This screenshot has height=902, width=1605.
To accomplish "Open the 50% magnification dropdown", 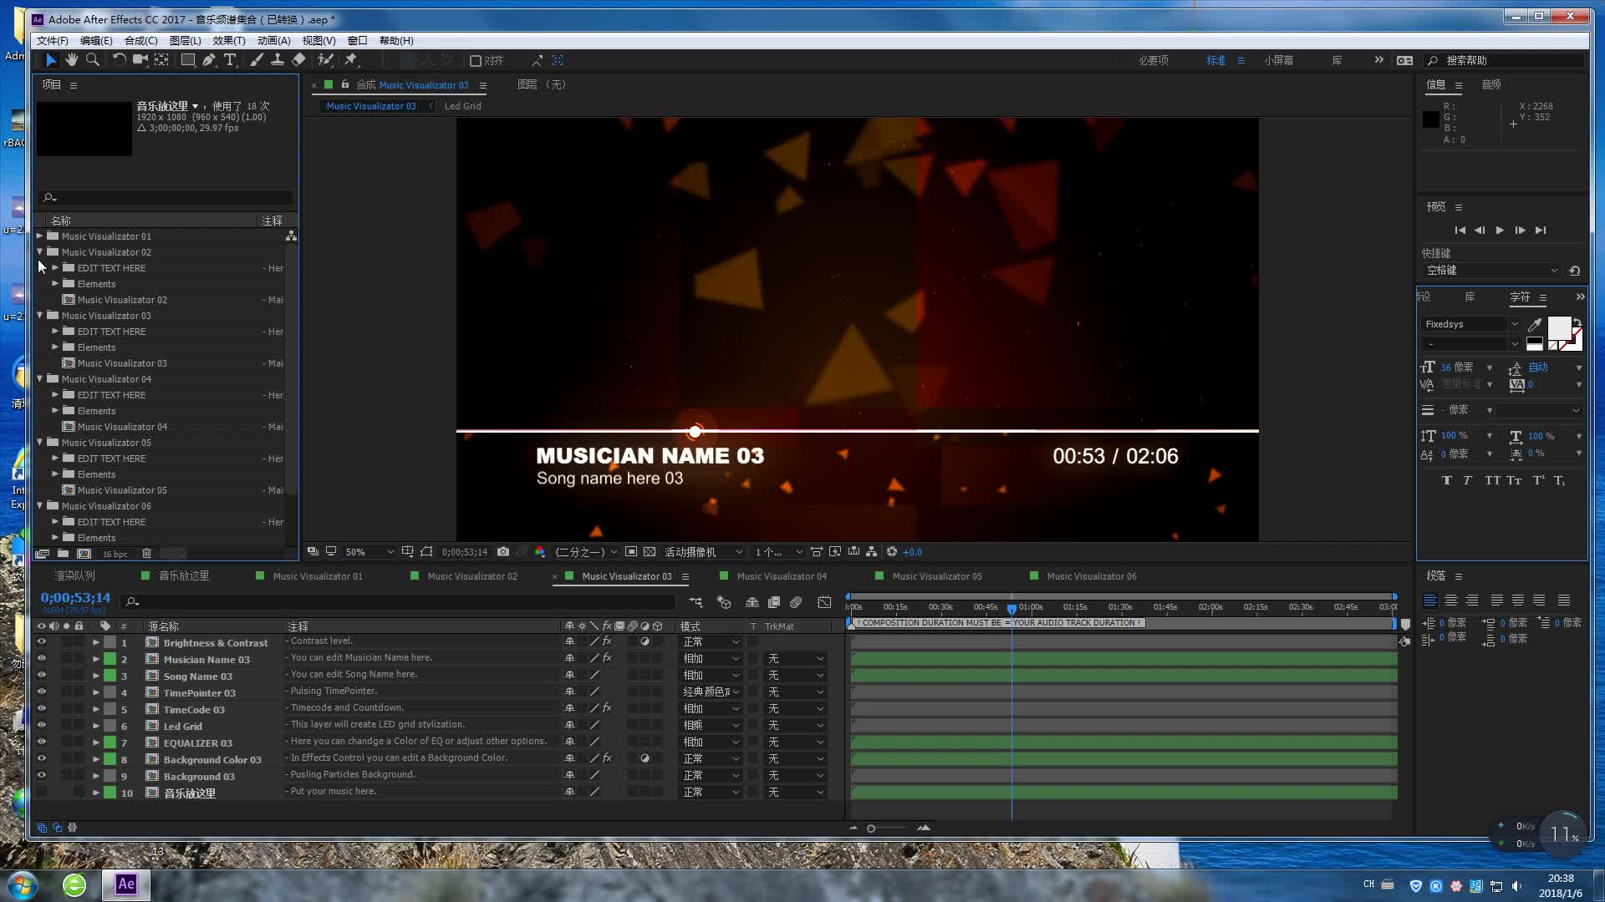I will click(x=369, y=552).
